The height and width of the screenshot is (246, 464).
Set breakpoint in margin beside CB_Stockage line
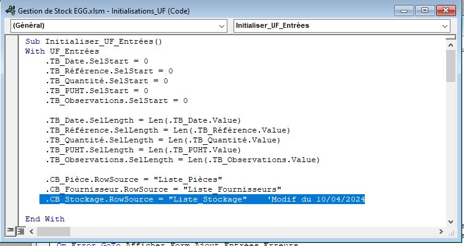tap(12, 199)
